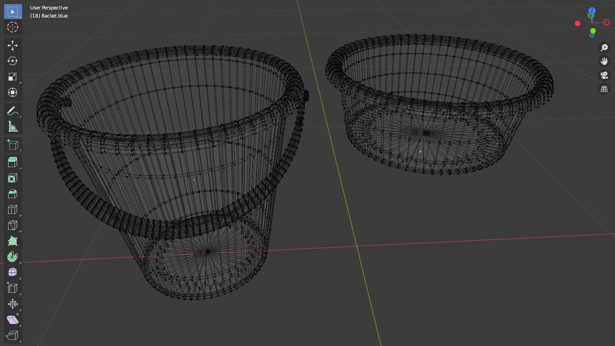The width and height of the screenshot is (615, 346).
Task: Choose the Rip Region tool
Action: point(13,335)
